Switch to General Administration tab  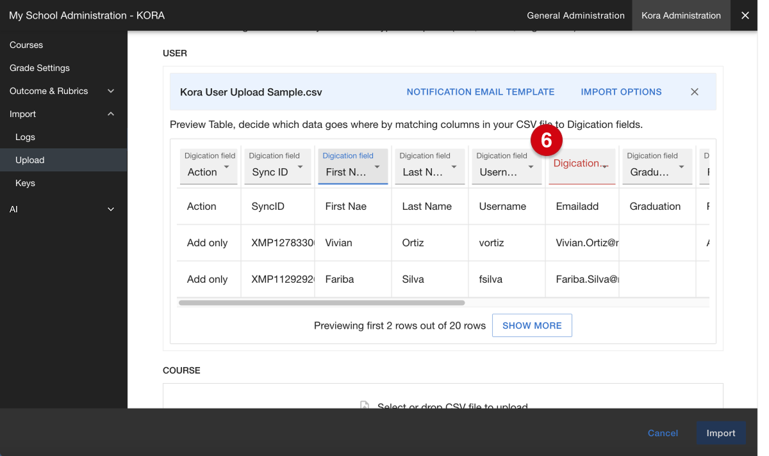coord(575,15)
